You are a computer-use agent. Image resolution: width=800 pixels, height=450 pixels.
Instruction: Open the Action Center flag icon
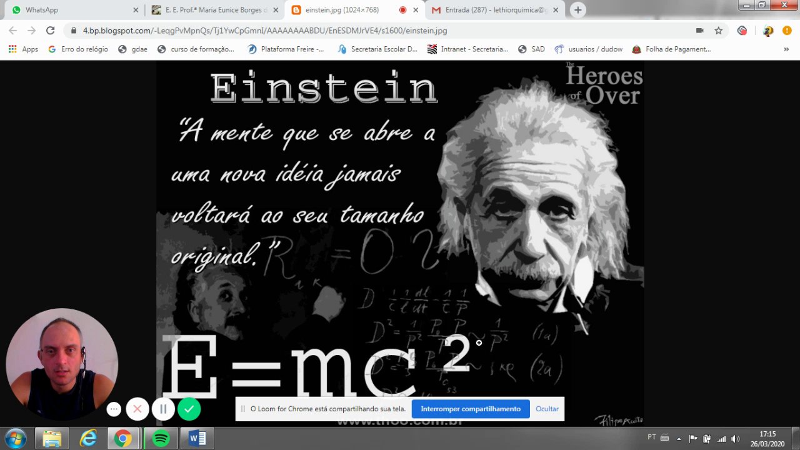point(693,438)
